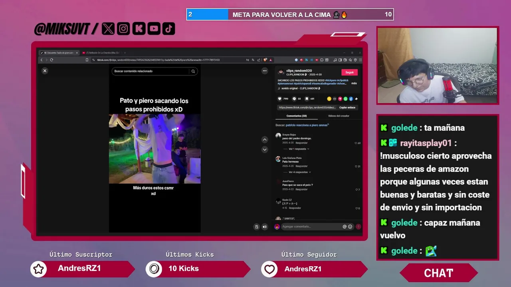
Task: Click the META PARA VOLVER A LA CIMA progress bar
Action: coord(290,14)
